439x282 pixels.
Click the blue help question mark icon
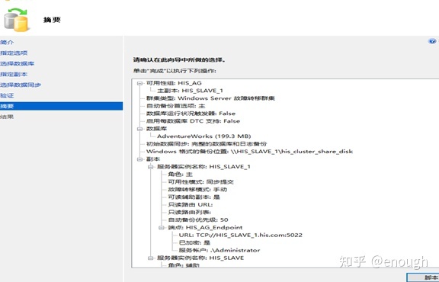[432, 41]
